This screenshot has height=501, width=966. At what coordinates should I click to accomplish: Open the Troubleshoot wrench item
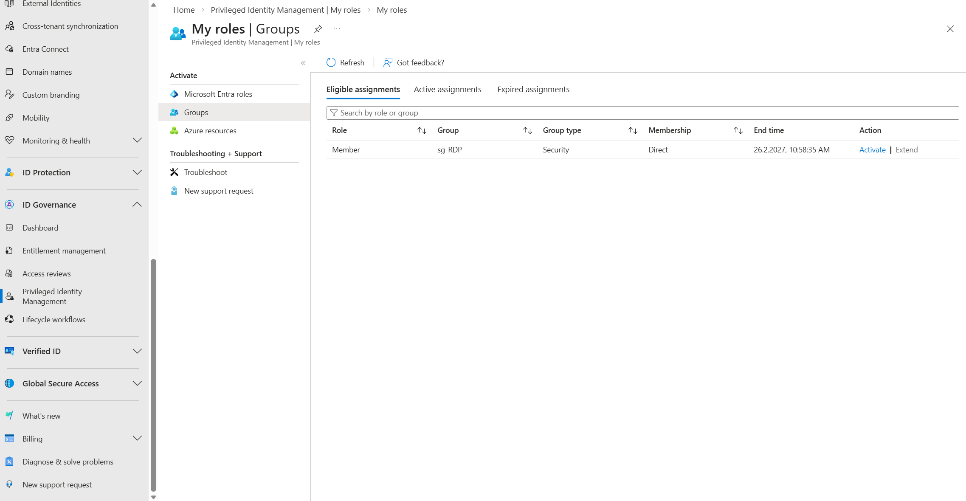[206, 172]
